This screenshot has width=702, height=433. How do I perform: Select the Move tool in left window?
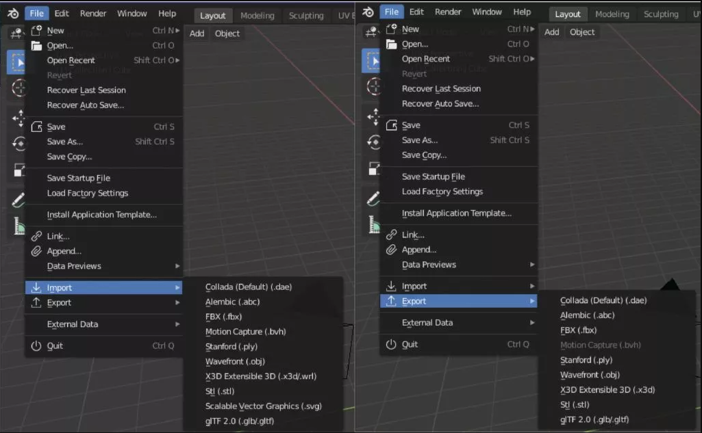[18, 118]
